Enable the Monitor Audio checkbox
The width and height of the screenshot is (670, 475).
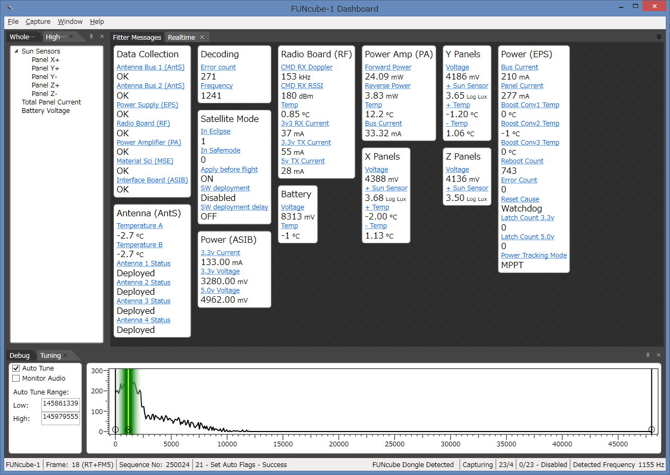pyautogui.click(x=16, y=379)
